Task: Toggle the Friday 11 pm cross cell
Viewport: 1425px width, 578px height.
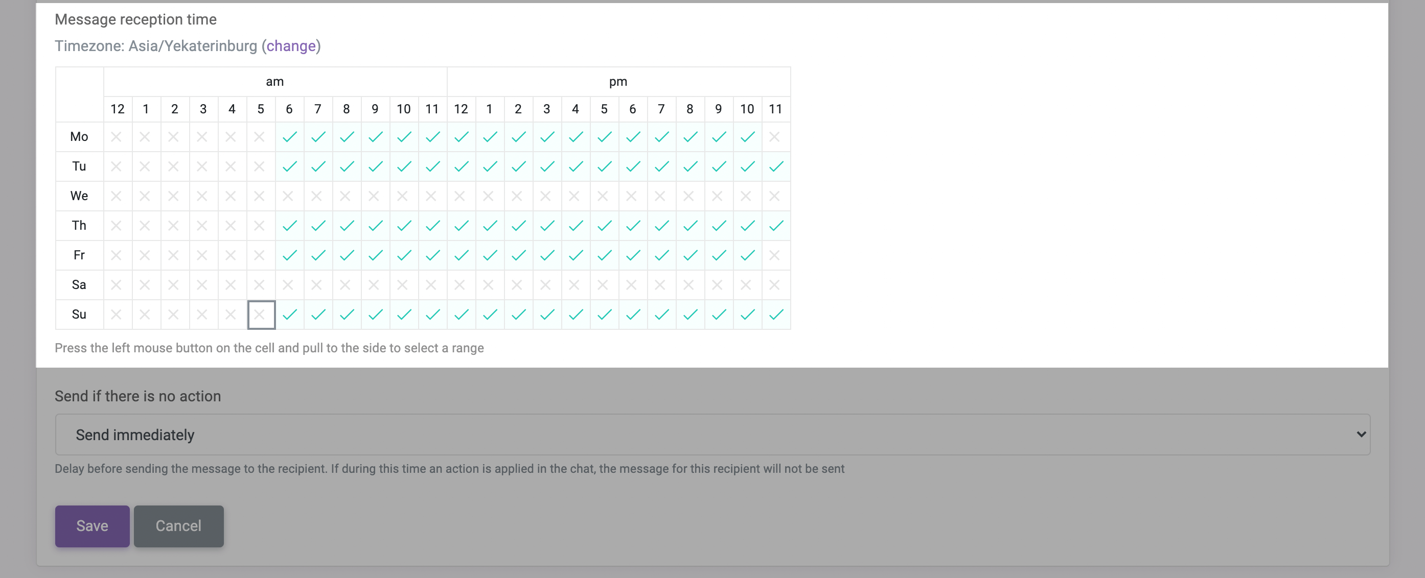Action: tap(775, 255)
